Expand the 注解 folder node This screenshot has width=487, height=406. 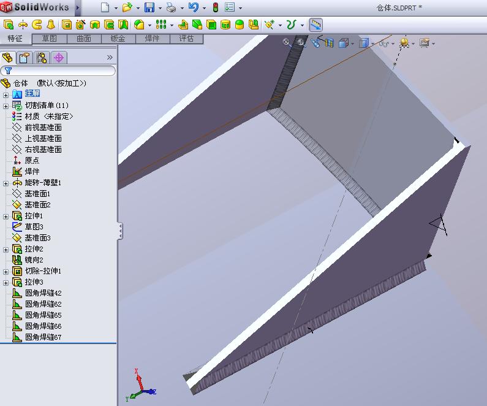pos(6,95)
